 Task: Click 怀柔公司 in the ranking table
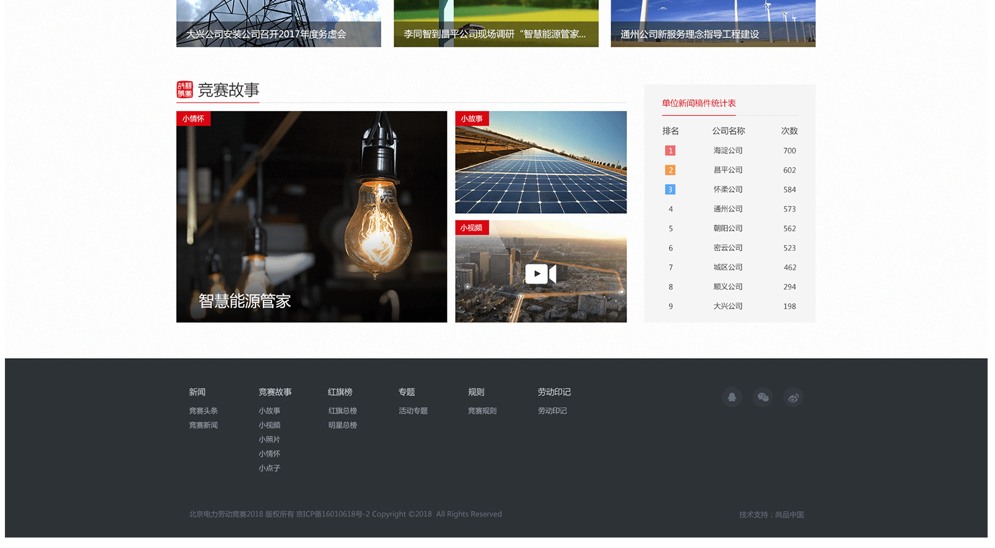pyautogui.click(x=728, y=189)
